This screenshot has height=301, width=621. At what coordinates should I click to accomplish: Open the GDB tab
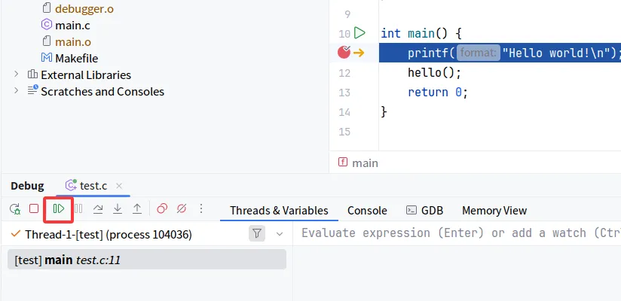pos(425,211)
